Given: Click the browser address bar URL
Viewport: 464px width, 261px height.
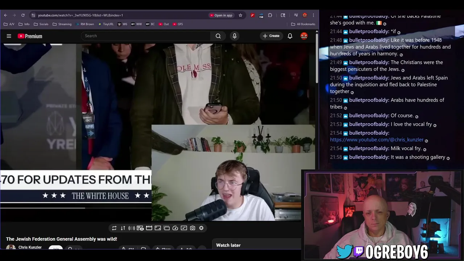Looking at the screenshot, I should pos(80,15).
